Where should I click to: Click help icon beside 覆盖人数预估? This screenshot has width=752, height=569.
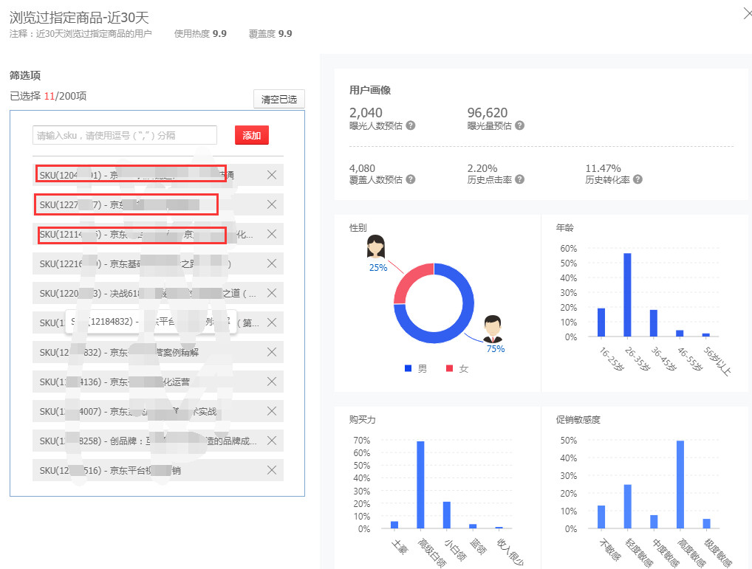point(411,179)
